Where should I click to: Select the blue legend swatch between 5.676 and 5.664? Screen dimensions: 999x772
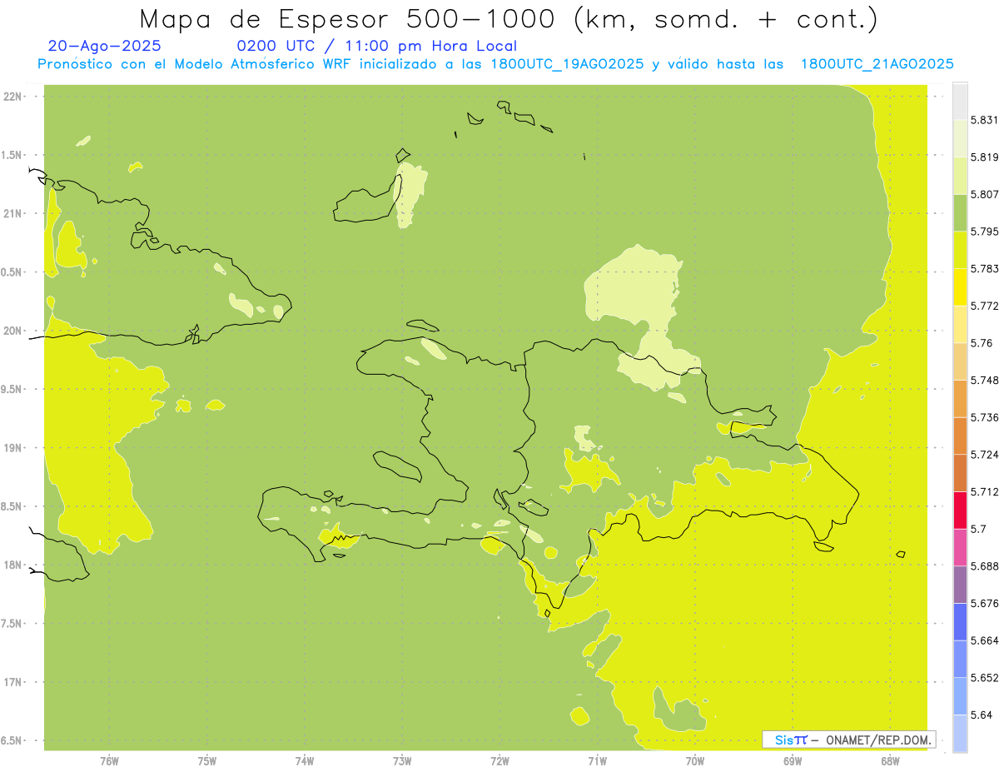[960, 622]
